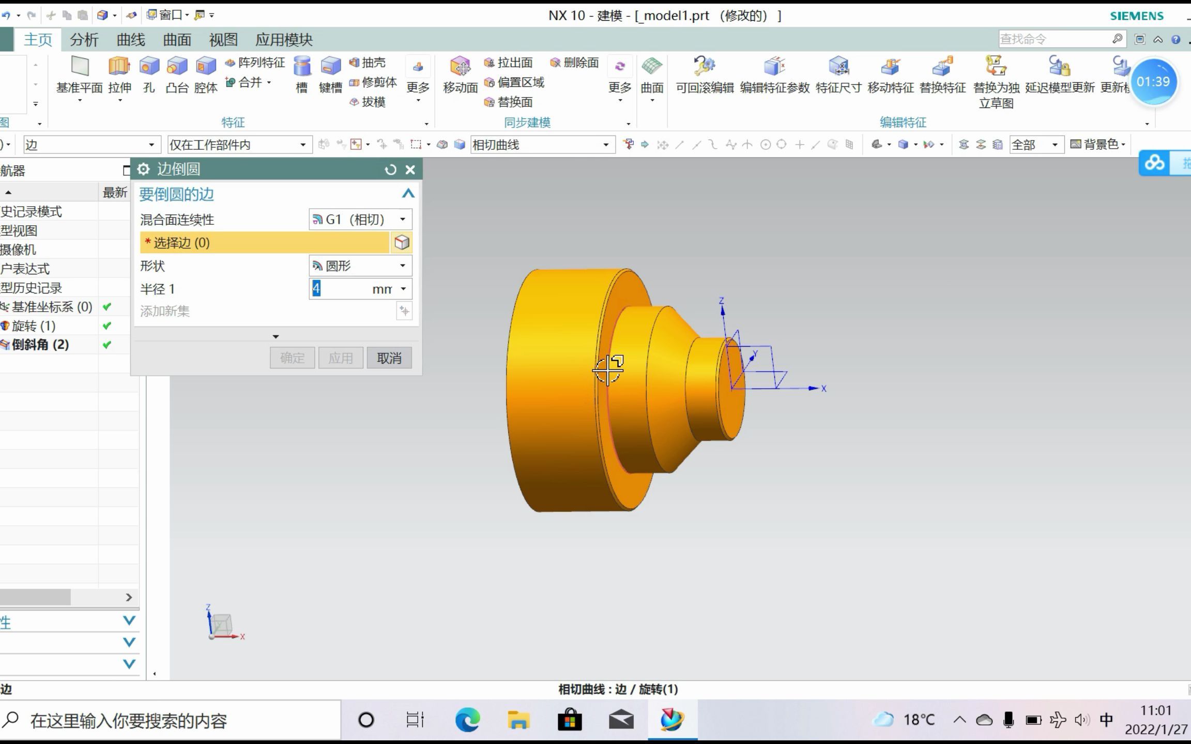1191x744 pixels.
Task: Expand the 相切曲线 curve rule dropdown
Action: [x=605, y=145]
